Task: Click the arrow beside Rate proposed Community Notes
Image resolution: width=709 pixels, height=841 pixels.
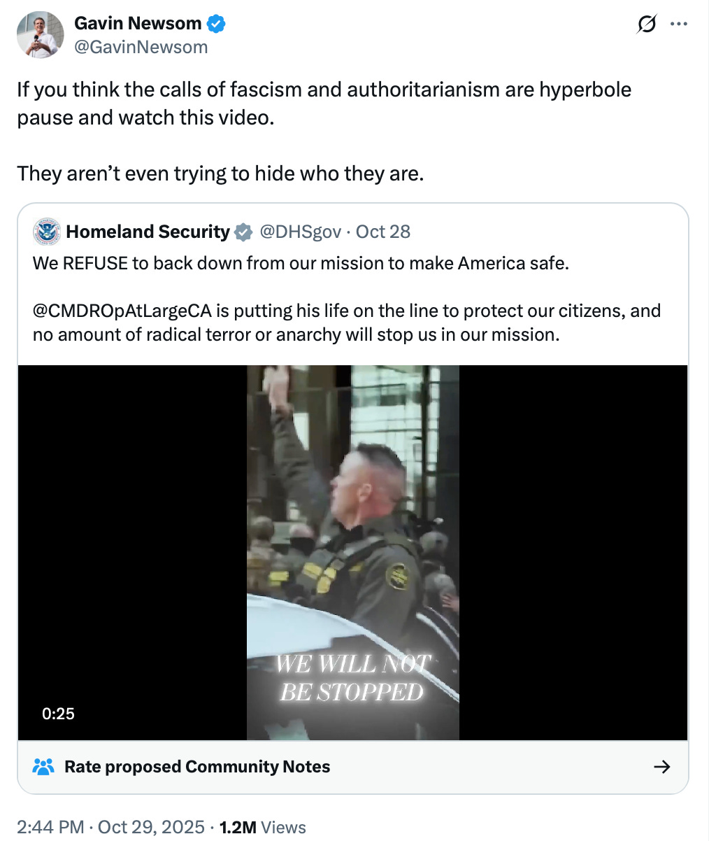Action: coord(661,766)
